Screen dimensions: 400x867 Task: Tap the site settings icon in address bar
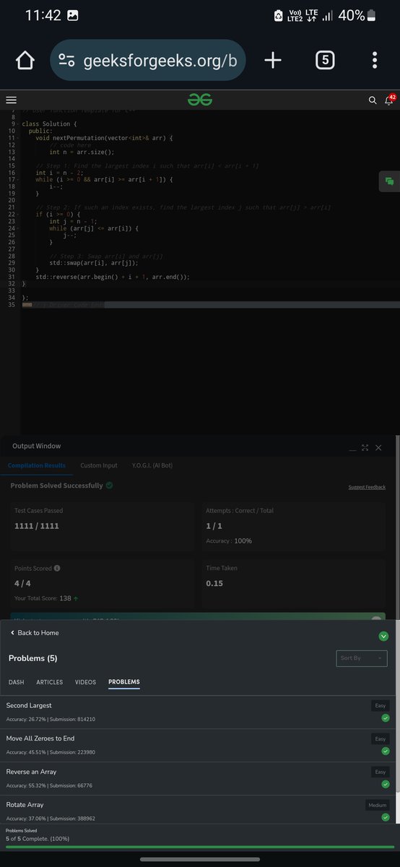67,61
